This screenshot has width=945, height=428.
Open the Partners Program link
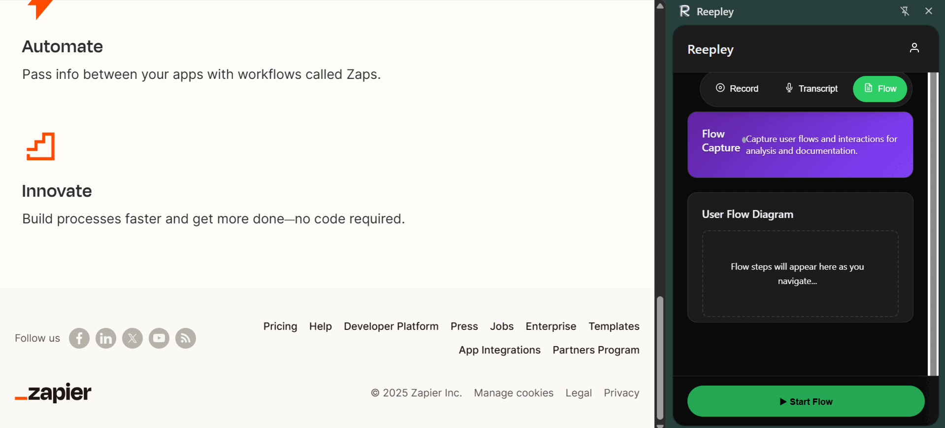[596, 350]
